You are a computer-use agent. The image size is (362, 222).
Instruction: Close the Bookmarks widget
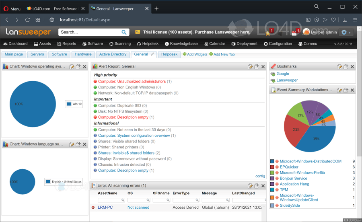point(352,66)
